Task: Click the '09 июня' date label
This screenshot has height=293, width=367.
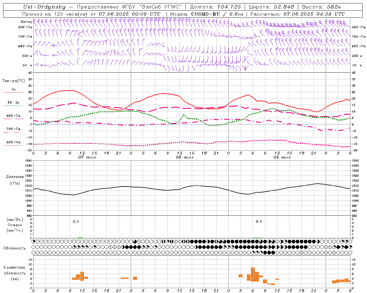Action: click(x=282, y=157)
